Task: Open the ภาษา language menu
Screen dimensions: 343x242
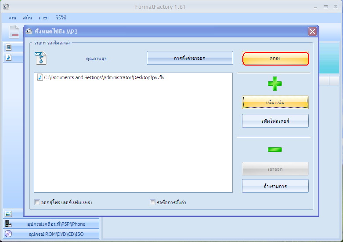Action: pyautogui.click(x=44, y=18)
